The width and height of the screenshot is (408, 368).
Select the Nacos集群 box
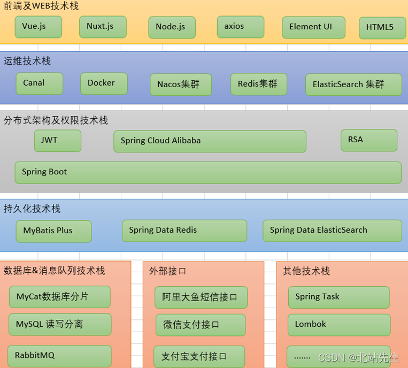point(181,85)
